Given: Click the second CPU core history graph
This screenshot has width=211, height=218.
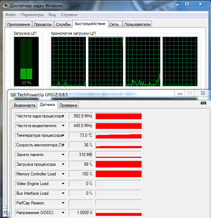Looking at the screenshot, I should pyautogui.click(x=106, y=62).
